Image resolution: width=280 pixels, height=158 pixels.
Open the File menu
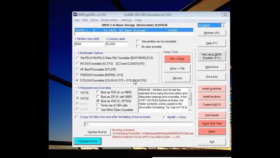coord(77,20)
